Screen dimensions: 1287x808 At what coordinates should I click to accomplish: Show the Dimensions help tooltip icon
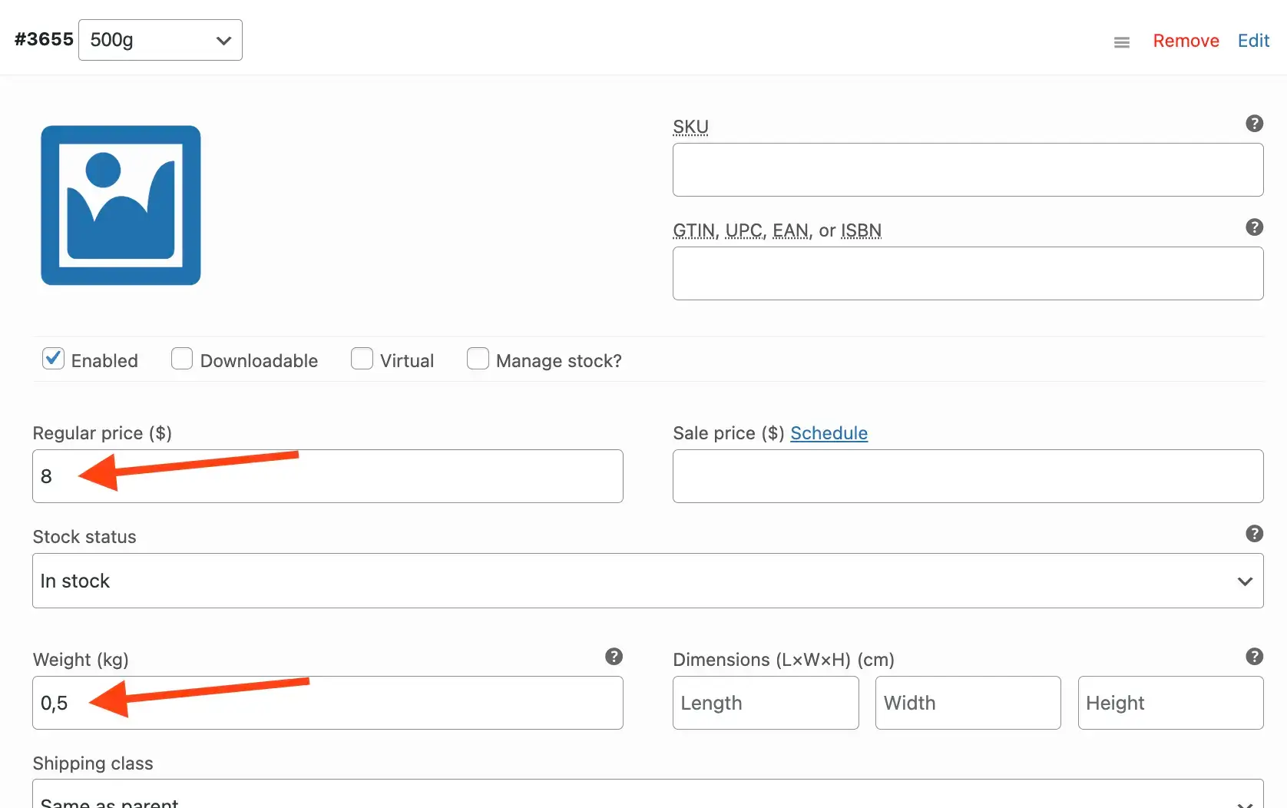(1254, 657)
